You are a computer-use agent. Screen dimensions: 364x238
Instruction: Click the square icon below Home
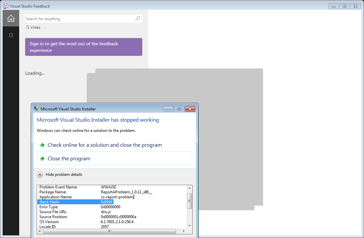(x=11, y=35)
